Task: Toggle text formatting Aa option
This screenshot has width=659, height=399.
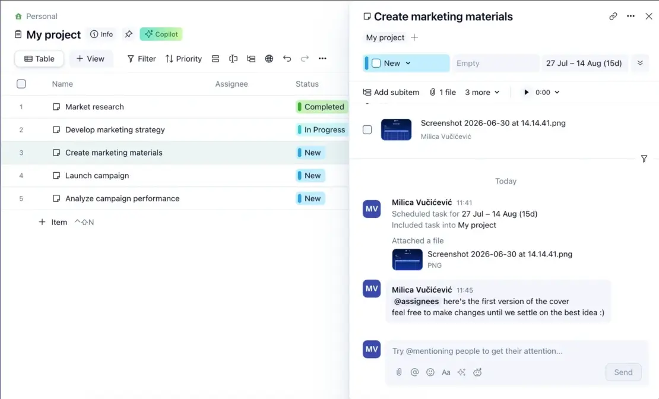Action: pos(446,372)
